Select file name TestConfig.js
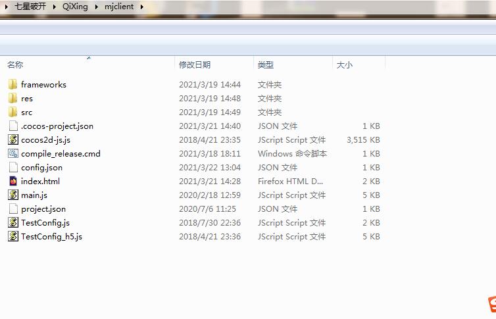This screenshot has height=319, width=496. [x=45, y=222]
